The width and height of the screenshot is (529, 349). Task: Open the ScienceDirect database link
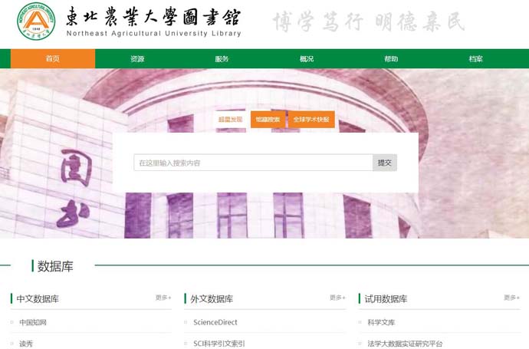[215, 322]
